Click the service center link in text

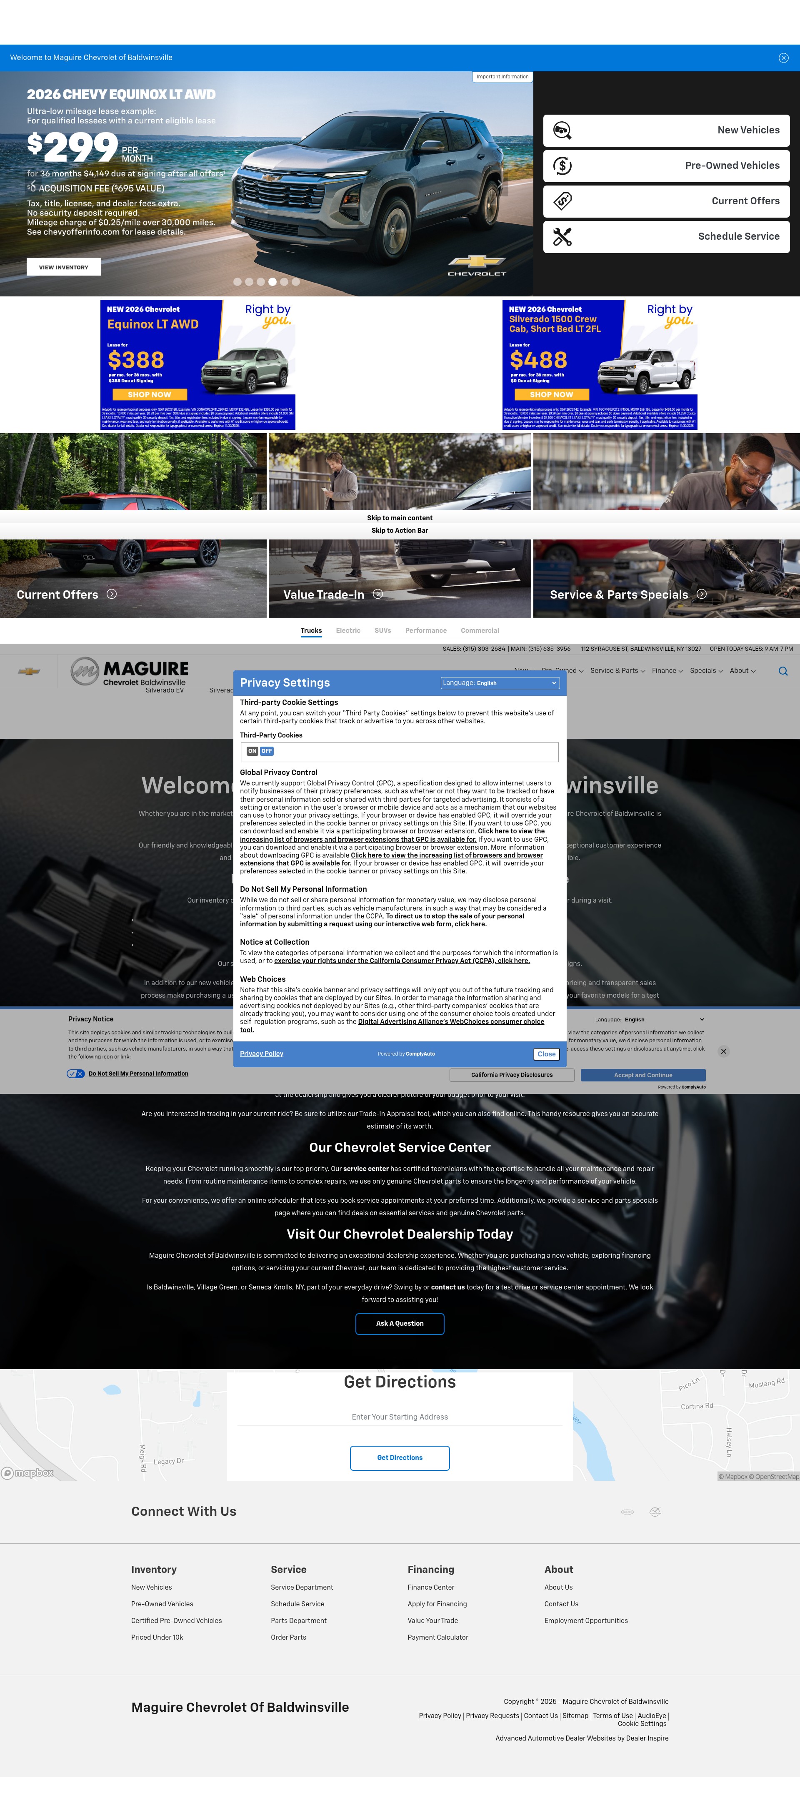366,1169
